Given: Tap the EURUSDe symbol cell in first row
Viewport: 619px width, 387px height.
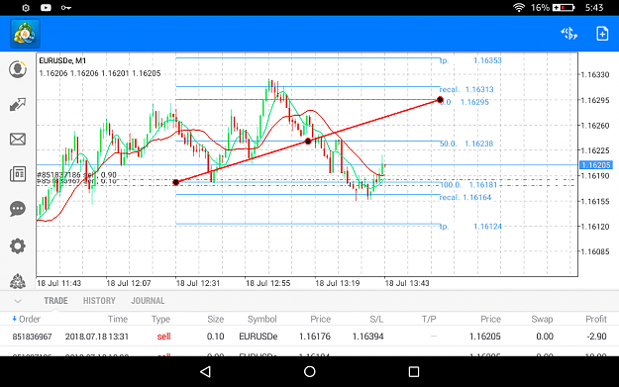Looking at the screenshot, I should (x=258, y=337).
